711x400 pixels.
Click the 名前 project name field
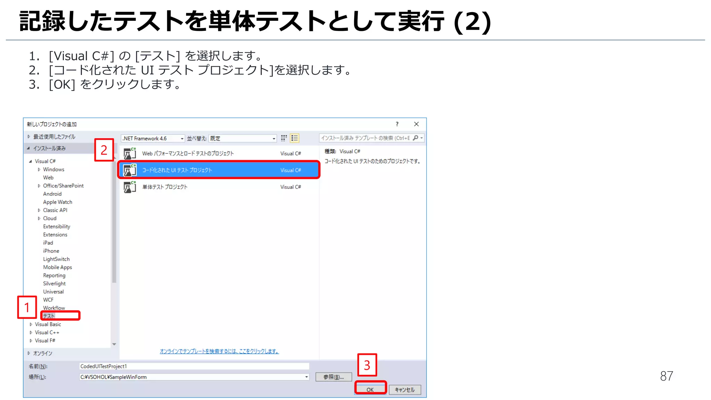point(194,366)
